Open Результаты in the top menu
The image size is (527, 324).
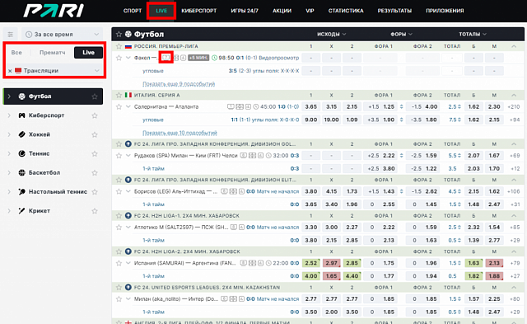click(394, 11)
